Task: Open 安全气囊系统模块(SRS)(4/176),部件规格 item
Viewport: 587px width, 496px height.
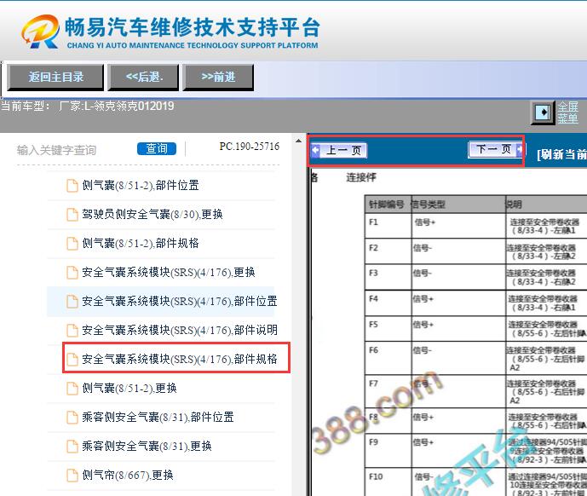Action: (180, 360)
